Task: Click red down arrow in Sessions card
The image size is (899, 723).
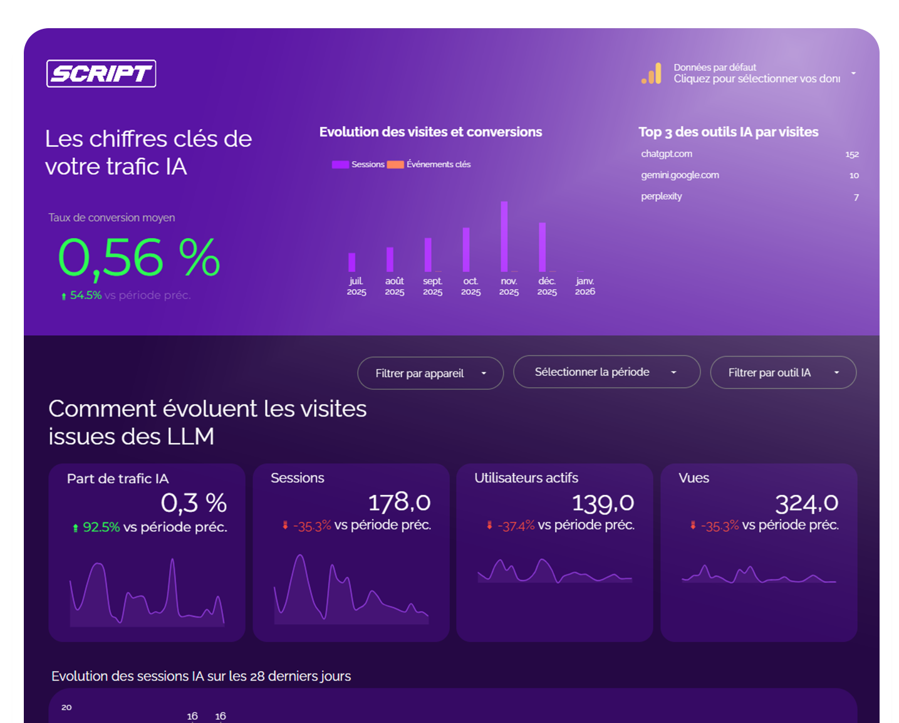Action: coord(285,526)
